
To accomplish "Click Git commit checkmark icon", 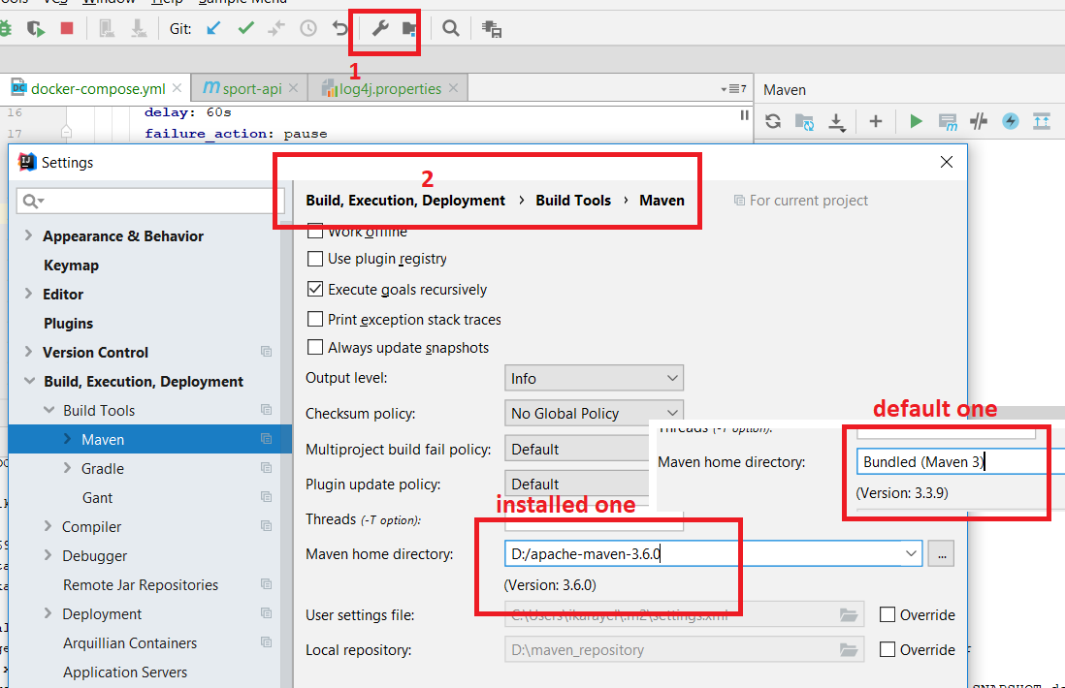I will coord(245,28).
